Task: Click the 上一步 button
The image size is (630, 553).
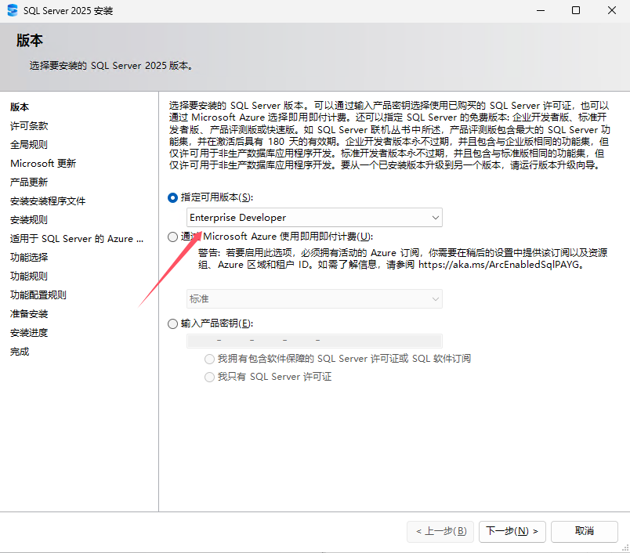Action: [x=440, y=531]
